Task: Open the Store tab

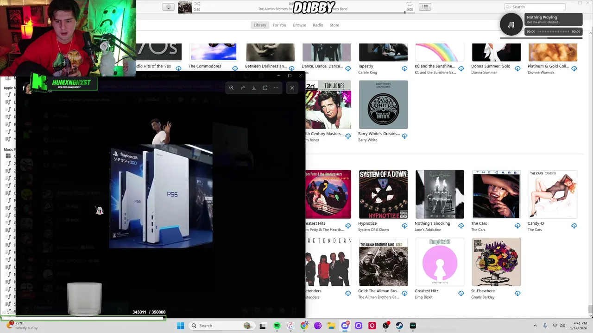Action: (334, 25)
